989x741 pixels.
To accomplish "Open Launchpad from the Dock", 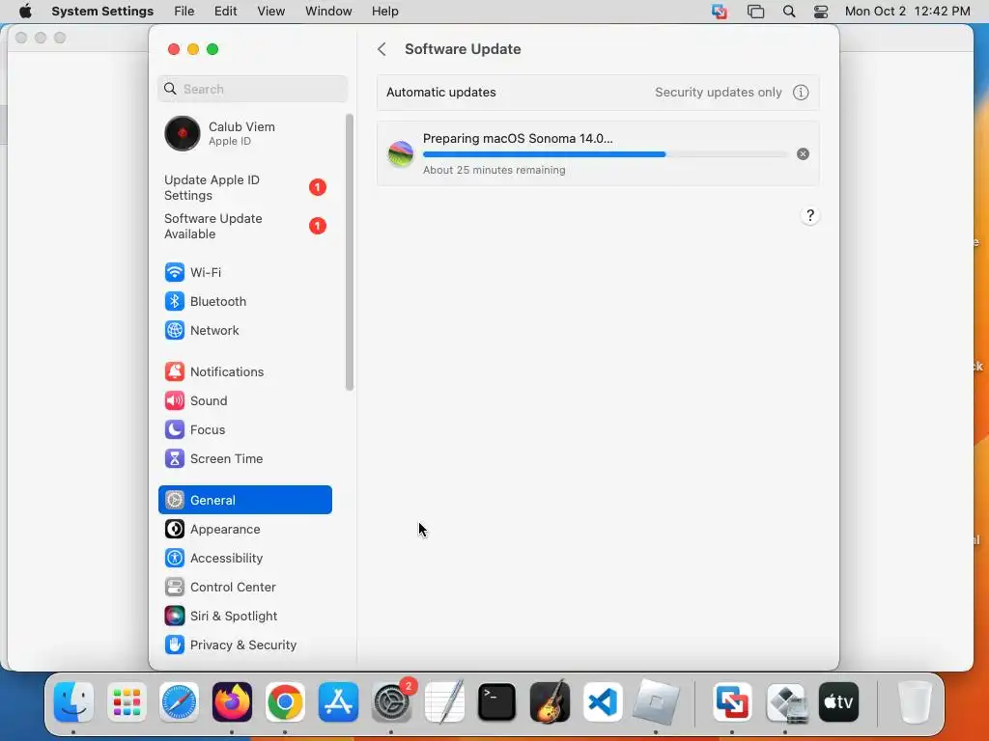I will point(127,701).
